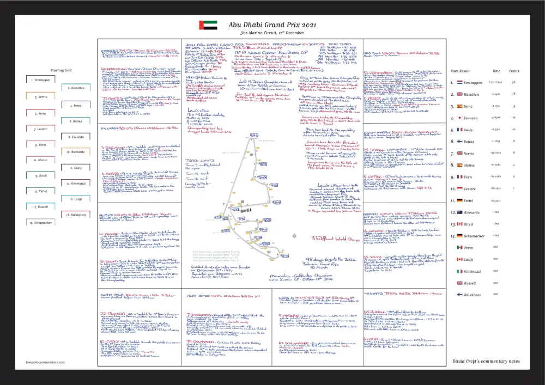This screenshot has height=385, width=545.
Task: Click the Australian flag beside Ricciardo in Race Result
Action: (459, 212)
